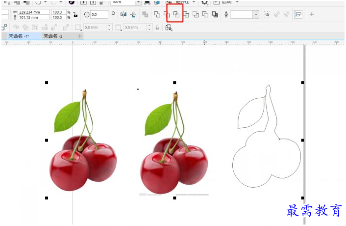Image resolution: width=346 pixels, height=226 pixels.
Task: Click the Create Boundary icon
Action: (x=215, y=14)
